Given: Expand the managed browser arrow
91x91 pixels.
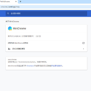Looking at the screenshot, I should tap(83, 49).
